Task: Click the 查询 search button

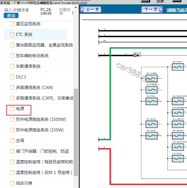Action: click(11, 16)
